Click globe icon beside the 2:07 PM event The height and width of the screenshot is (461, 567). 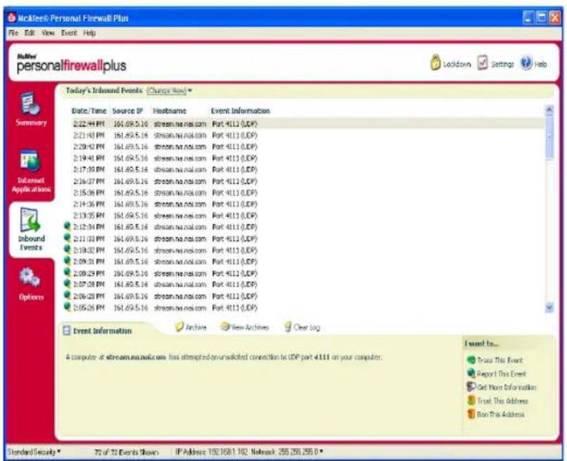68,284
